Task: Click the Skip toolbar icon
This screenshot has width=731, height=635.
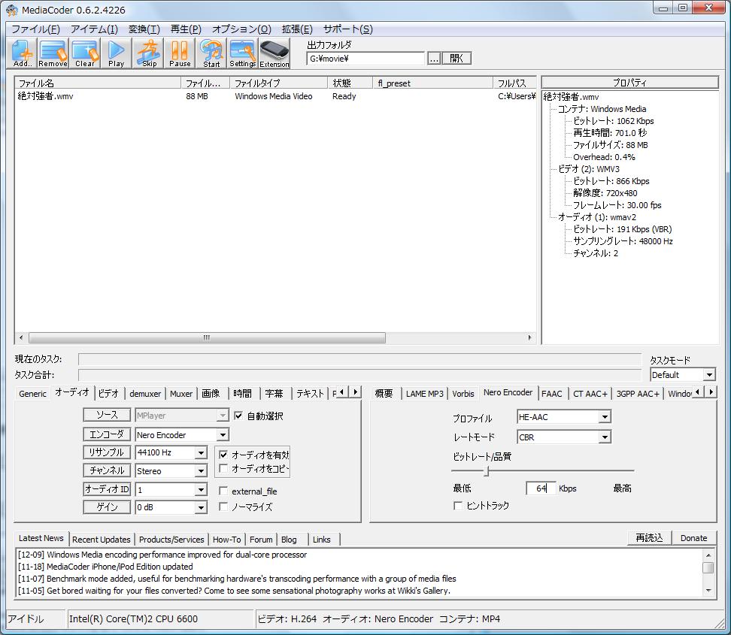Action: [149, 53]
